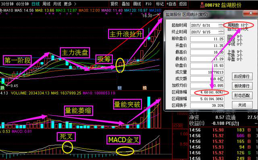The height and width of the screenshot is (160, 258).
Task: Select the 日线 daily chart tab
Action: (x=35, y=4)
